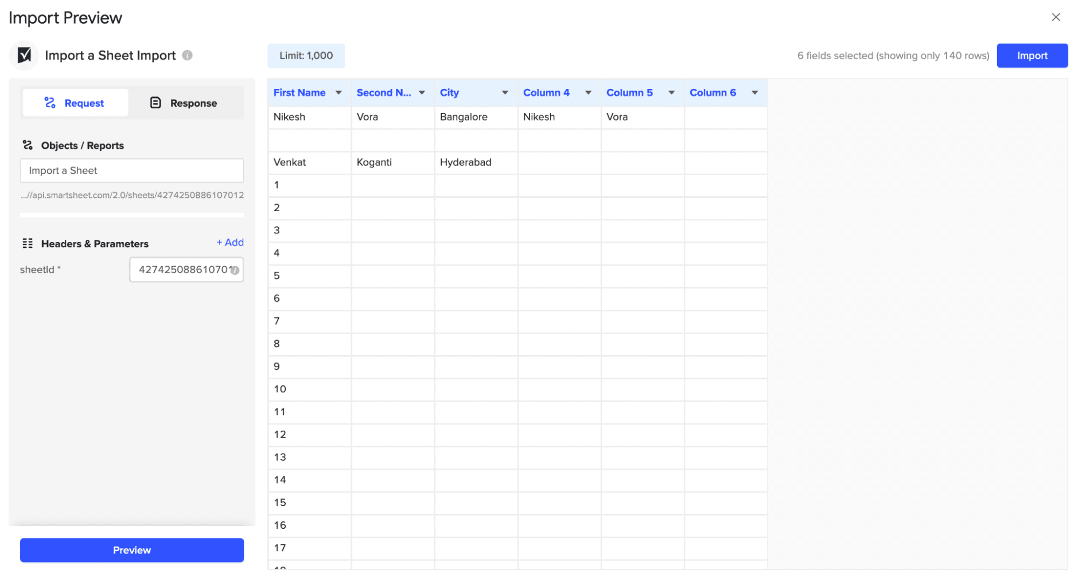Screen dimensions: 1078x588
Task: Click the sheetId input field
Action: tap(186, 269)
